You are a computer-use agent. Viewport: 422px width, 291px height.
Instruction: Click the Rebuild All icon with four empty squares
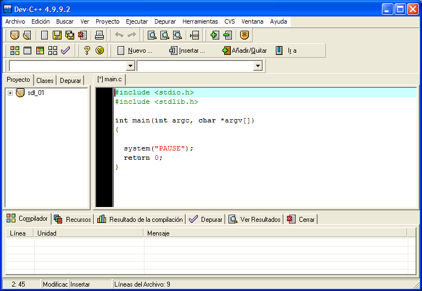53,51
